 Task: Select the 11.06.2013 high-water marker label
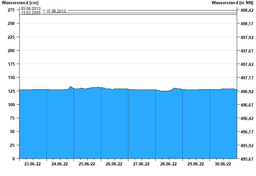coord(56,11)
